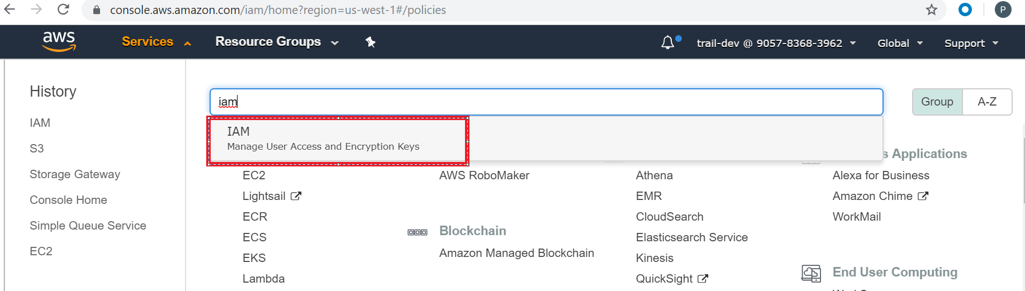Switch to Group view
Screen dimensions: 1025x291
[937, 102]
